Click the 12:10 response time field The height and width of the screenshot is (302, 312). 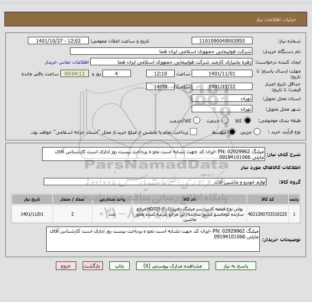point(160,73)
